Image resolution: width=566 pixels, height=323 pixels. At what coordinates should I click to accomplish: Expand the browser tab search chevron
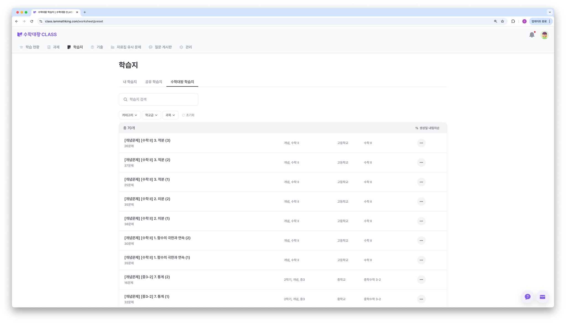(550, 12)
